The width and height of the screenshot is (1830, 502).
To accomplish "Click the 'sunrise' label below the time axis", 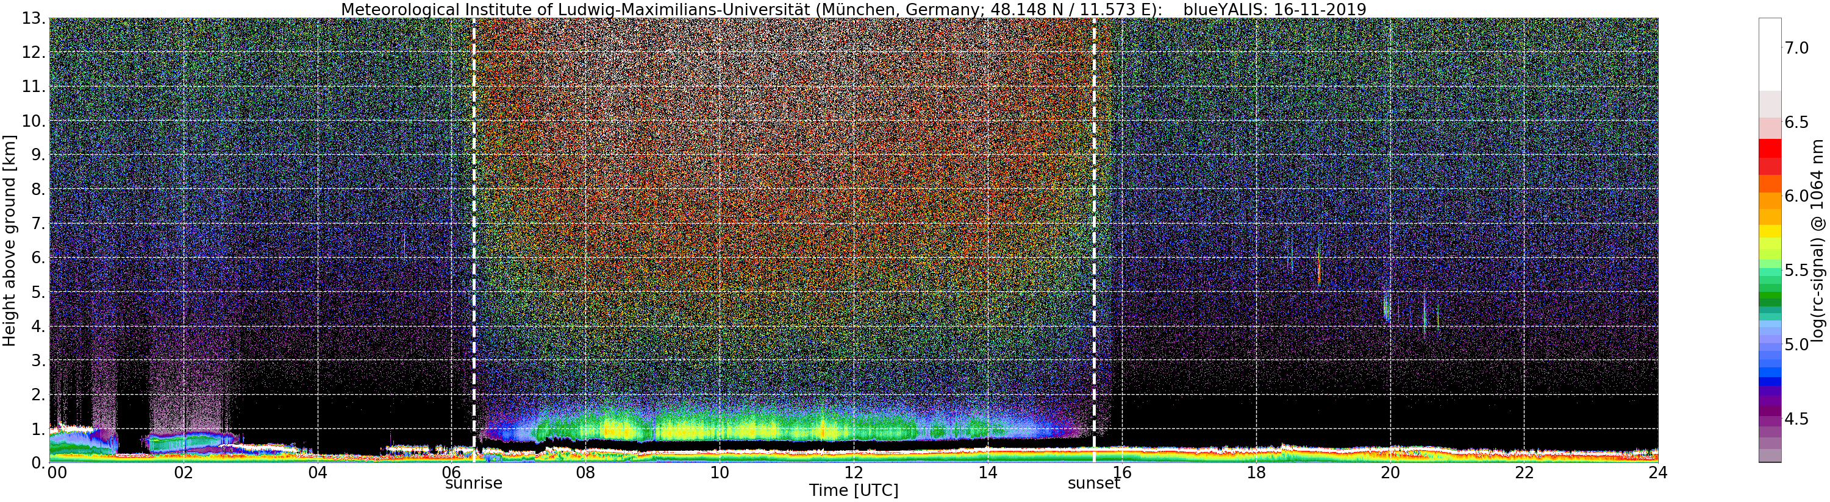I will tap(474, 484).
